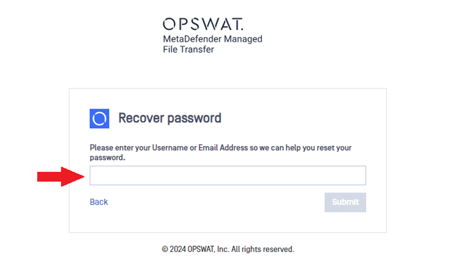The width and height of the screenshot is (454, 266).
Task: Click the OPSWAT wordmark logo
Action: (x=203, y=24)
